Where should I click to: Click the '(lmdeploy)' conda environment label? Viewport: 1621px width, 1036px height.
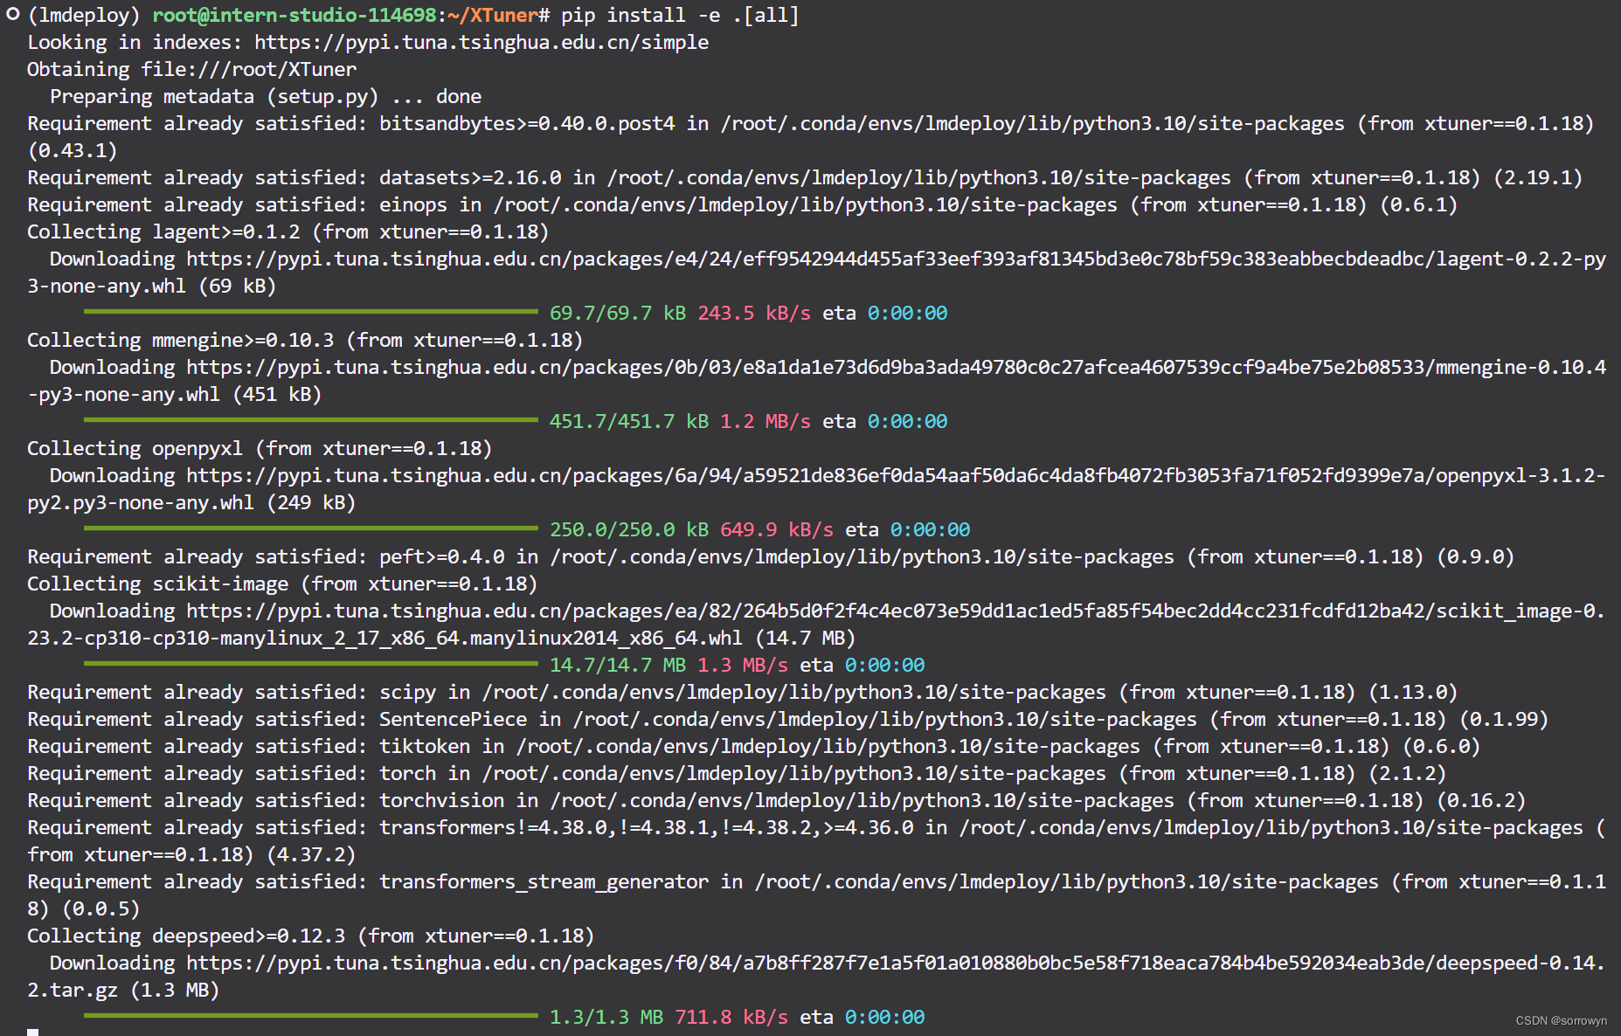point(84,16)
